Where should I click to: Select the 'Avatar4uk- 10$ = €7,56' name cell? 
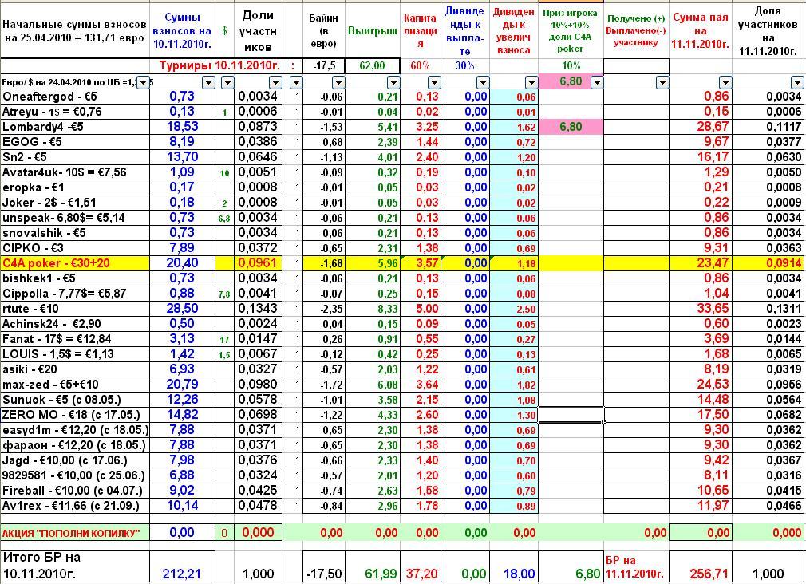click(76, 172)
